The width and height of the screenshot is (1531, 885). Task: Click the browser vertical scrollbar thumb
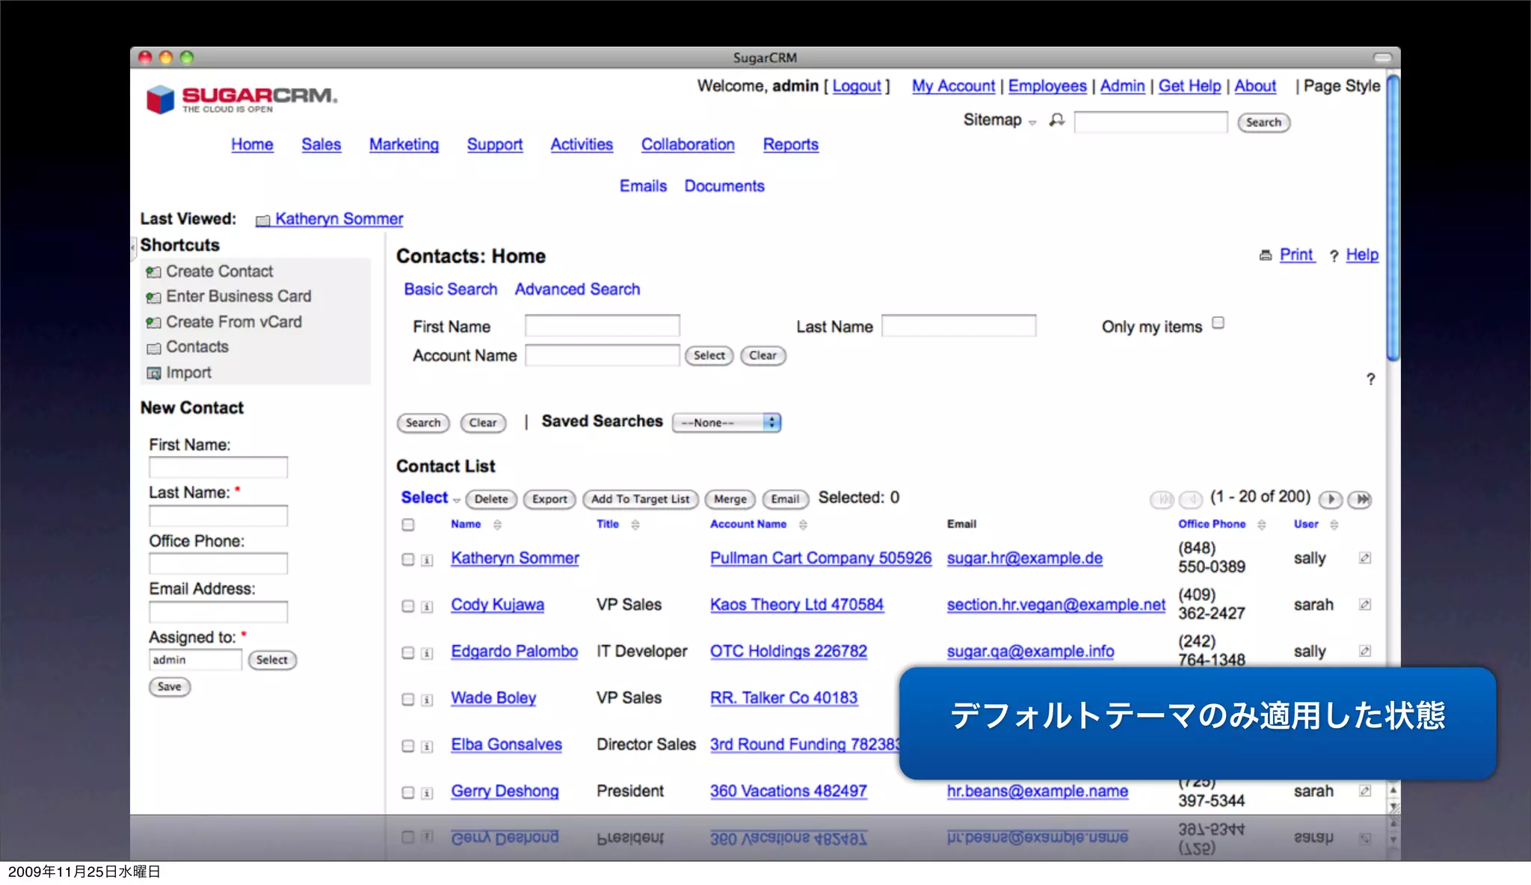1392,217
